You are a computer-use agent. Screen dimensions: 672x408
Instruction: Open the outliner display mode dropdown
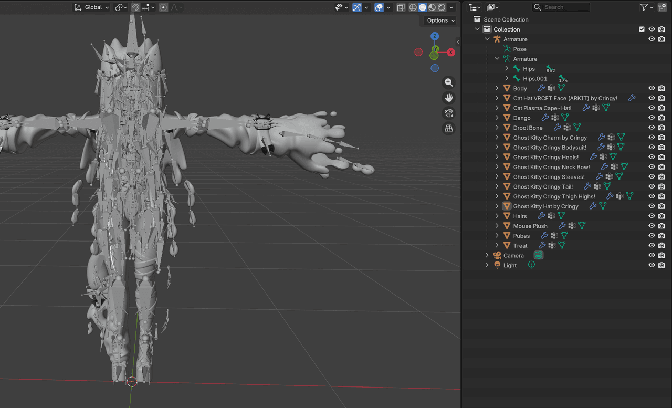[475, 7]
